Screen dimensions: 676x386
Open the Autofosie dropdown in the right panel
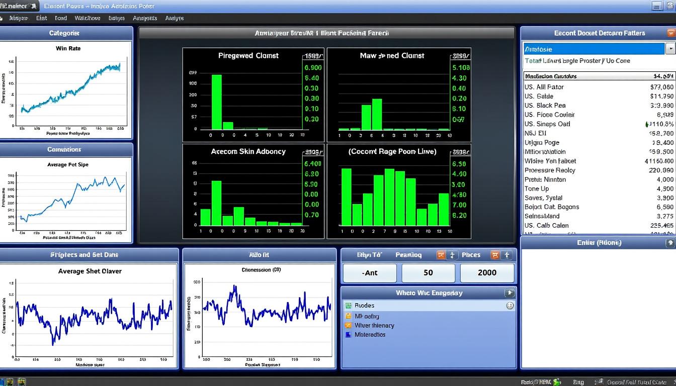tap(671, 49)
